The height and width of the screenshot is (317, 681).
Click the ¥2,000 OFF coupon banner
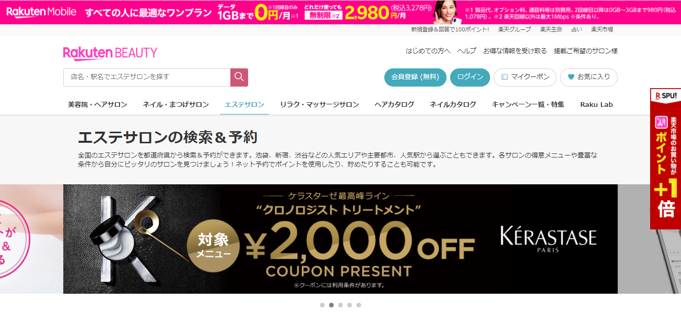coord(340,239)
